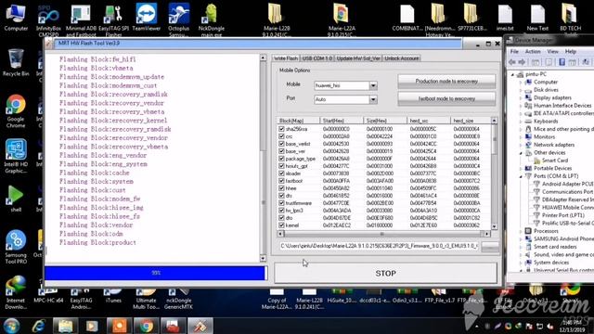Click the Windows Start orb
Screen dimensions: 594x334
point(12,326)
